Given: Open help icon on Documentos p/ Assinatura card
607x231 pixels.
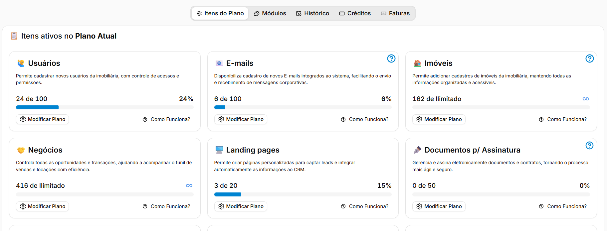Looking at the screenshot, I should pos(590,145).
